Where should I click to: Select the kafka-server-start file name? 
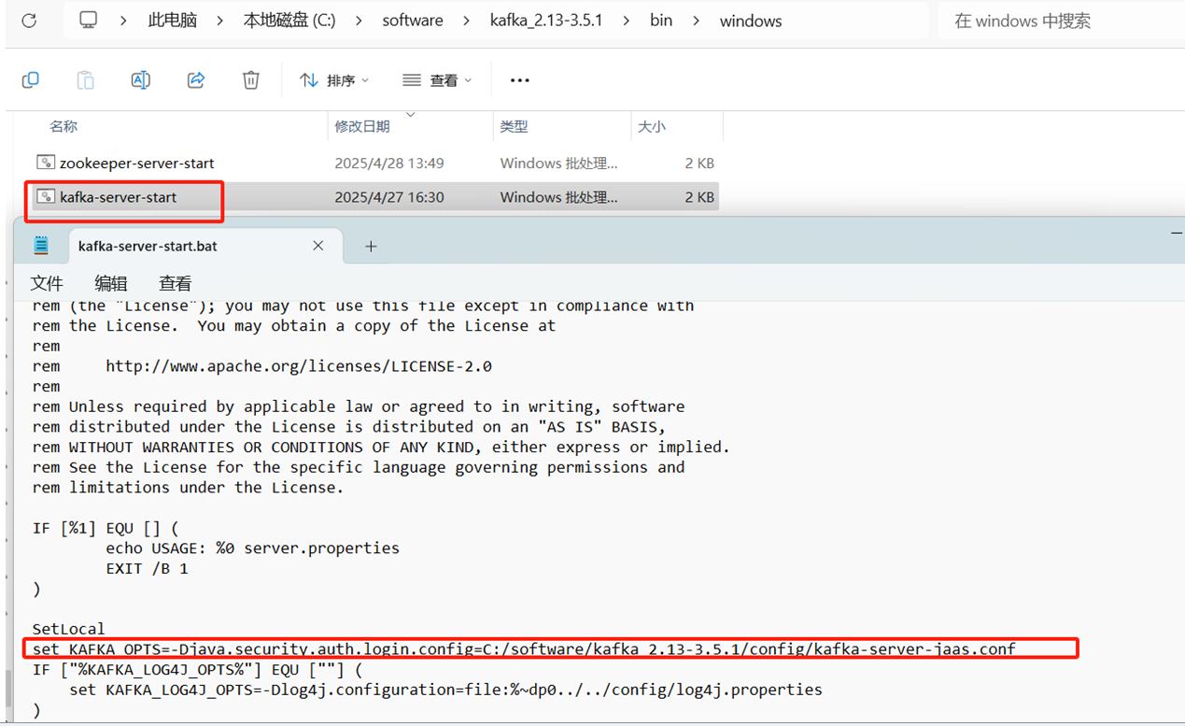[118, 196]
